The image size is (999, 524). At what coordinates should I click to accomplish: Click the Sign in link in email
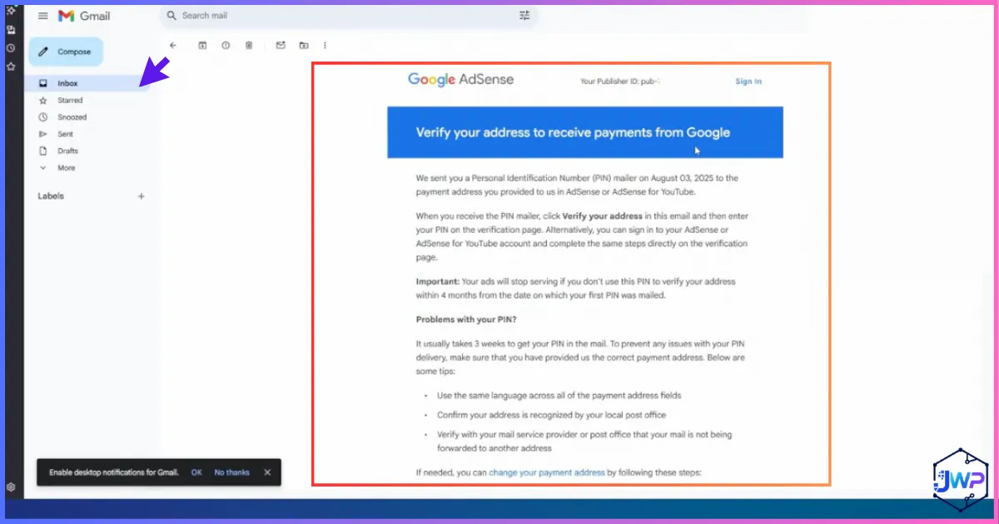pos(748,82)
